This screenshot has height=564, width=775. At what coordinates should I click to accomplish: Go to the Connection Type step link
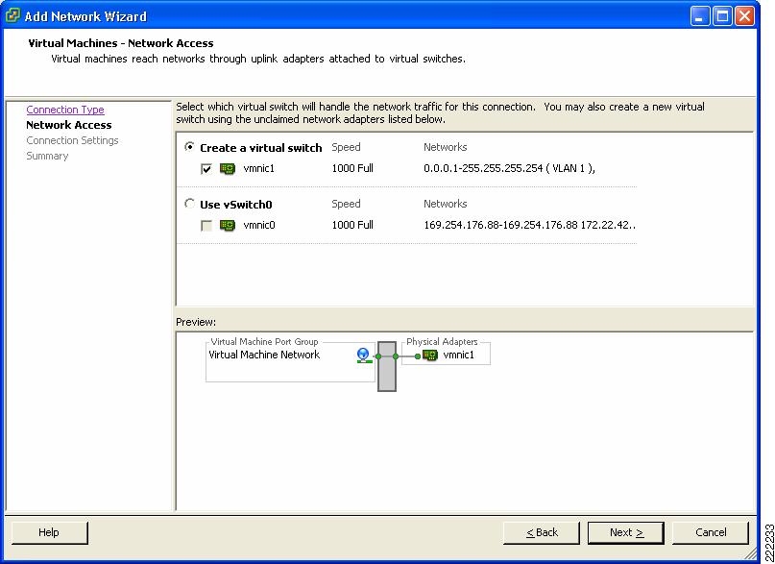point(65,110)
